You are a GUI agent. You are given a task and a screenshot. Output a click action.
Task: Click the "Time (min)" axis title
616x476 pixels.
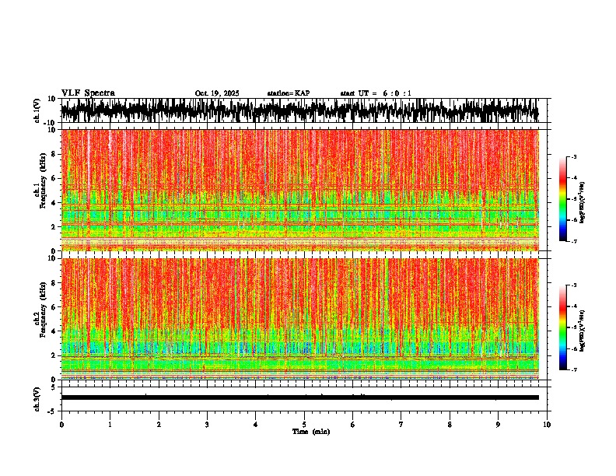[x=311, y=432]
